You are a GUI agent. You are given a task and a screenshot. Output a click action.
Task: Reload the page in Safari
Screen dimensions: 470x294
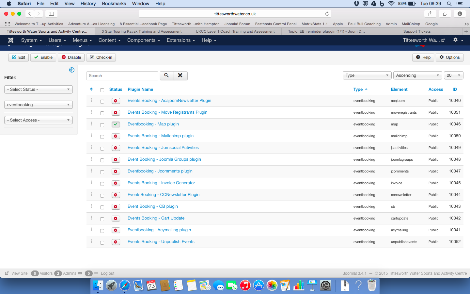coord(327,14)
